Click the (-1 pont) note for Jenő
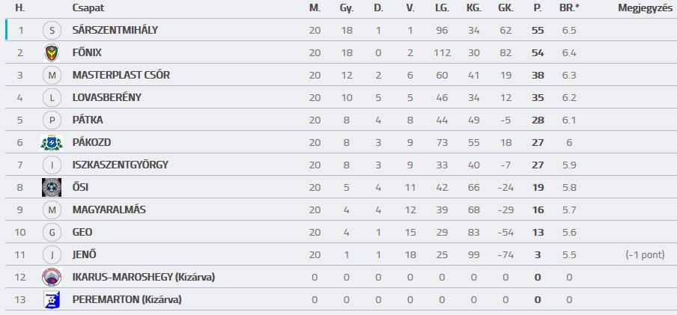 click(x=645, y=254)
